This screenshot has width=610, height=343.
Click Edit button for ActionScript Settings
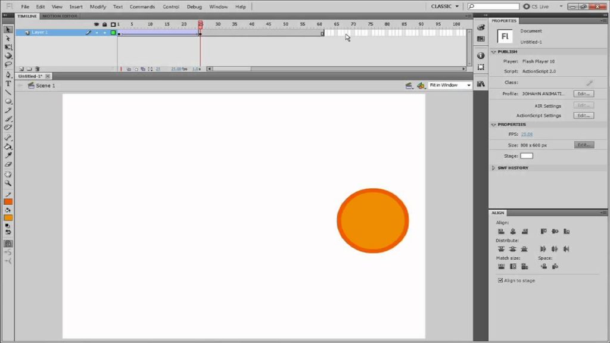tap(584, 116)
